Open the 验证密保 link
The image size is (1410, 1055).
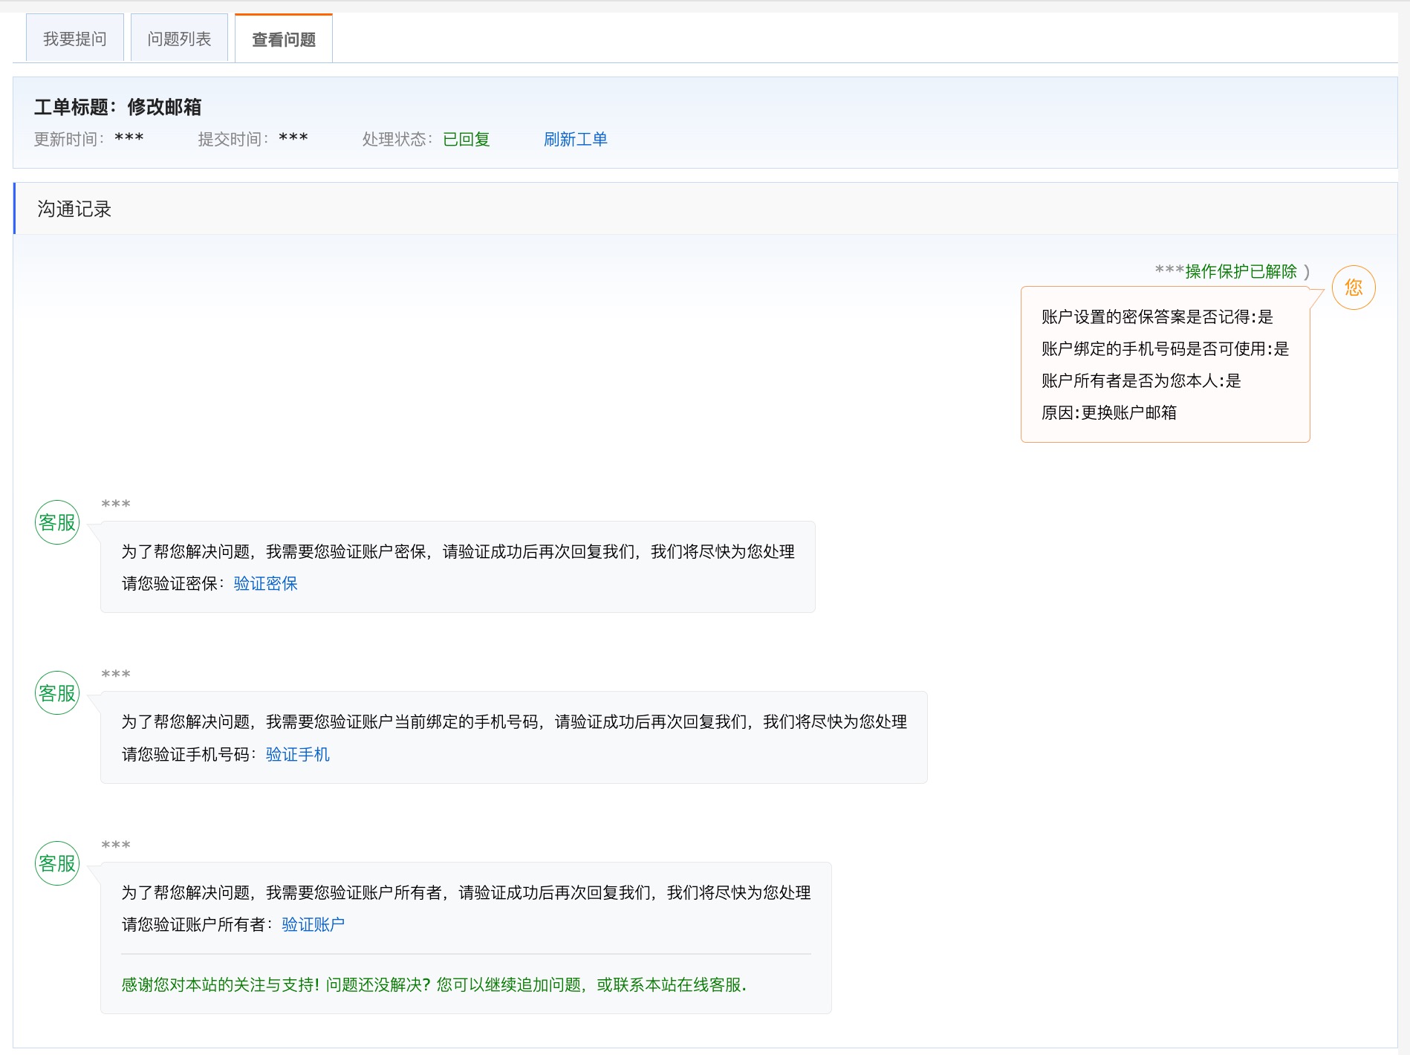tap(265, 584)
